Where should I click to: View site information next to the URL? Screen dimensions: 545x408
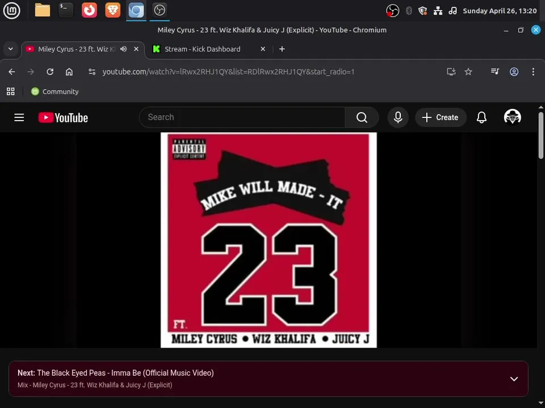point(92,71)
